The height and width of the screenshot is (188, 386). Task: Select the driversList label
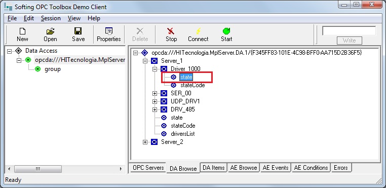click(183, 134)
